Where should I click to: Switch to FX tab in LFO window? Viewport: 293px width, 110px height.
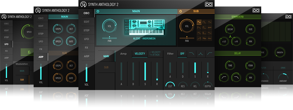(7, 51)
